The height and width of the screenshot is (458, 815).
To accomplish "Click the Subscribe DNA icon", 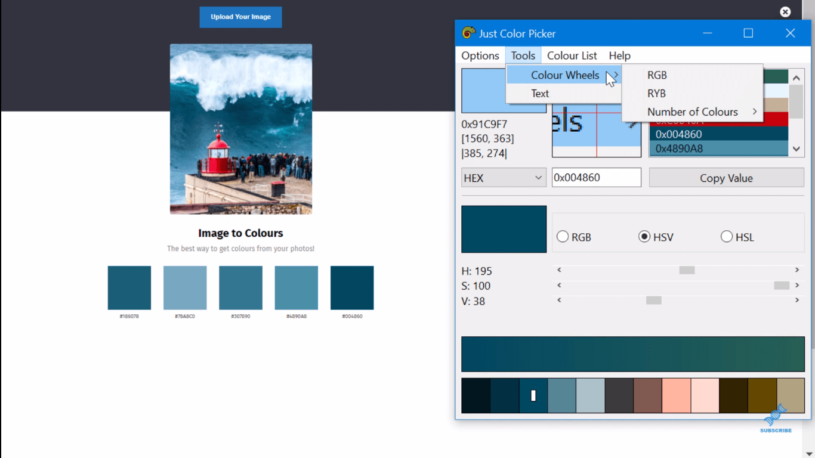I will tap(776, 415).
